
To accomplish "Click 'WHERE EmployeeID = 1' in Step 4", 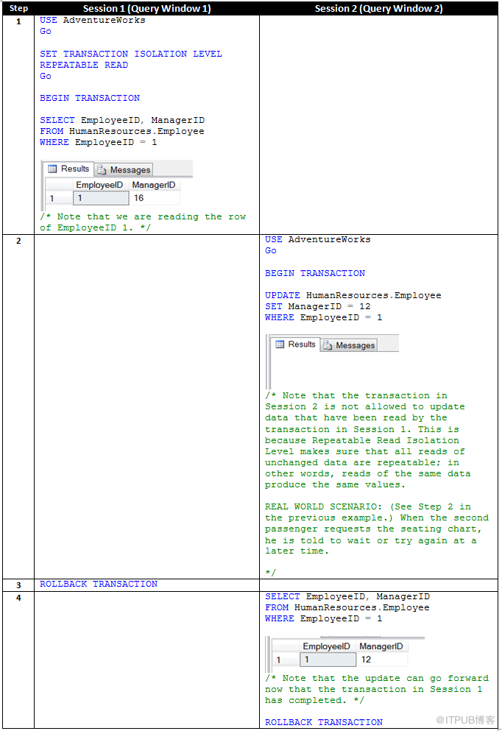I will click(323, 618).
